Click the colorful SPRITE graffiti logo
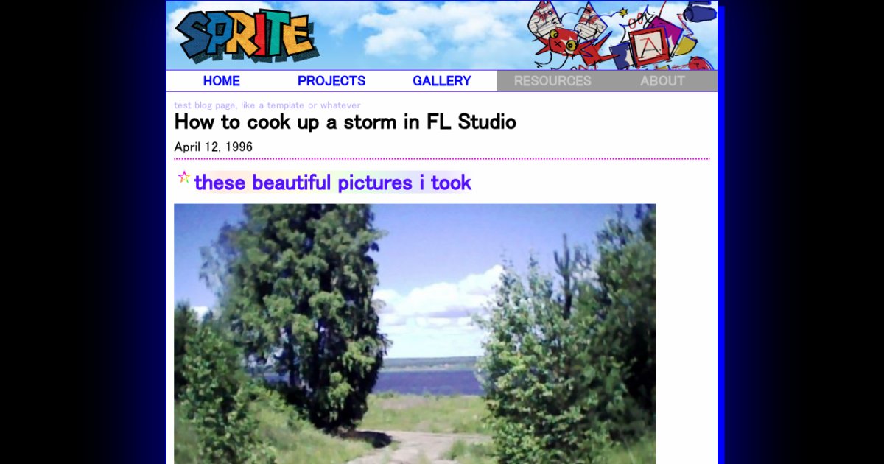This screenshot has height=464, width=884. [247, 35]
